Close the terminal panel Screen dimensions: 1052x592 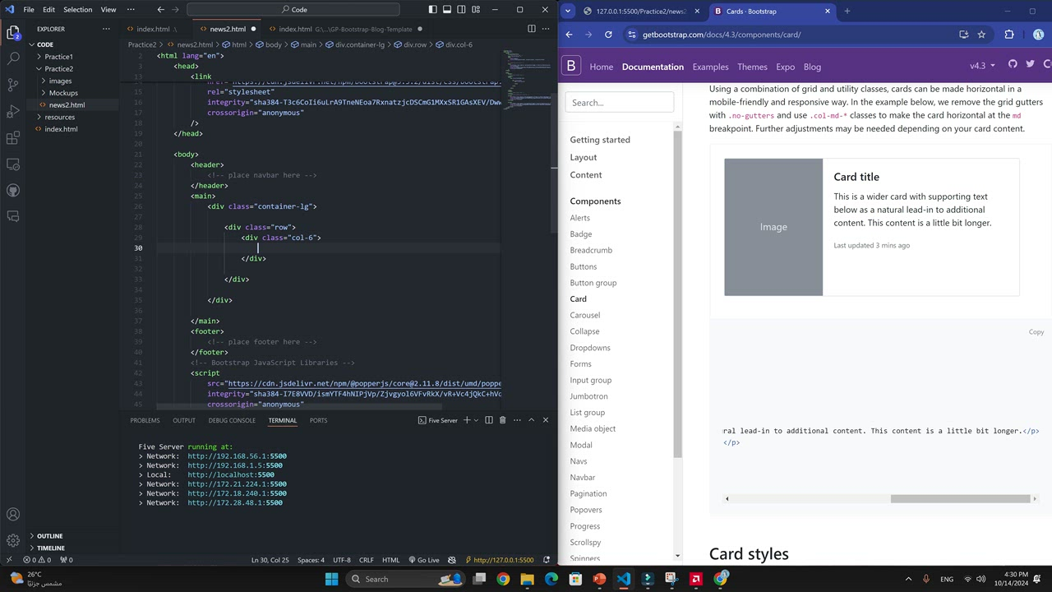pyautogui.click(x=545, y=420)
